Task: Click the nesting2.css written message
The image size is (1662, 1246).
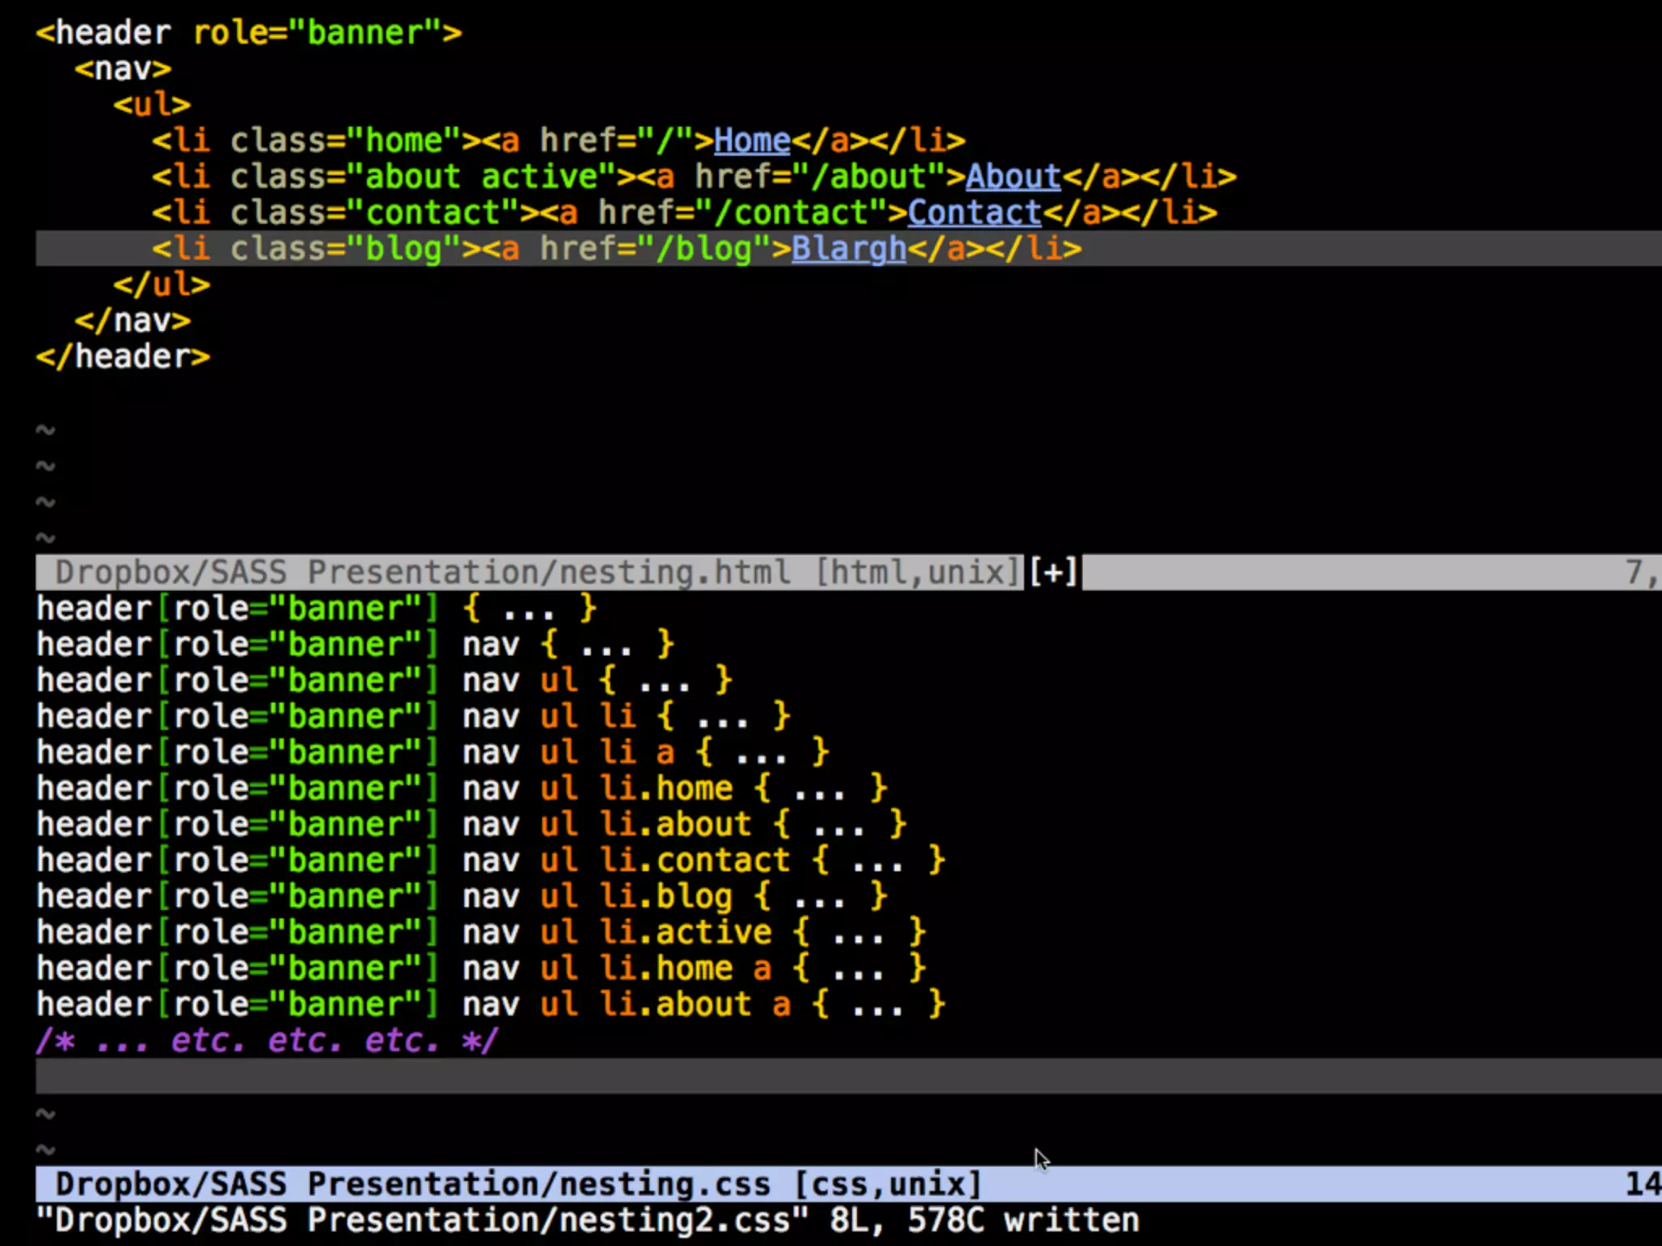Action: click(x=588, y=1221)
